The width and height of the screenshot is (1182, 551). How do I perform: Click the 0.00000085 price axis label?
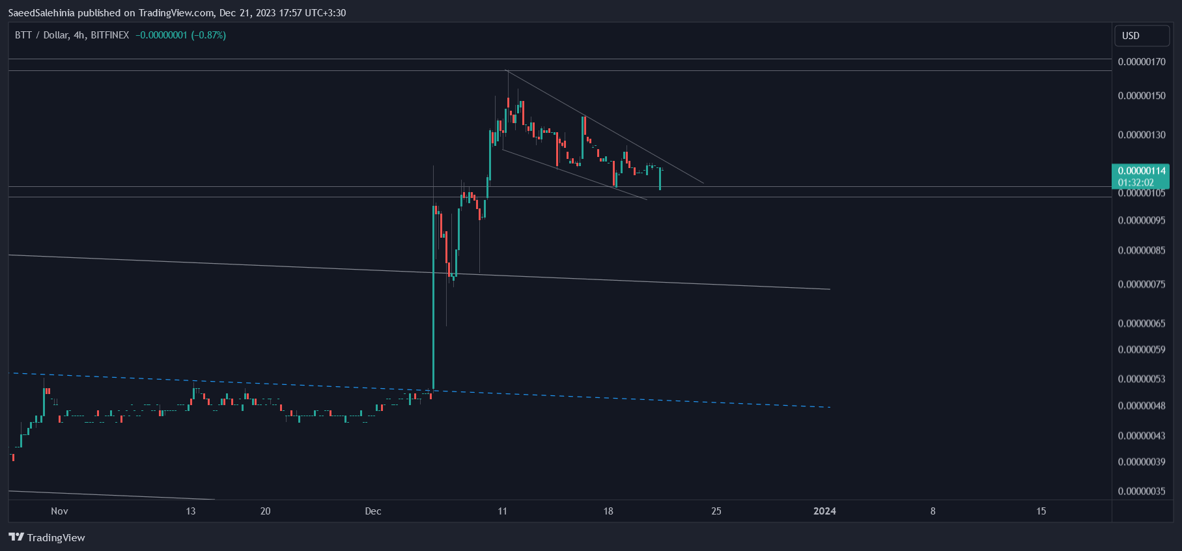[x=1142, y=250]
